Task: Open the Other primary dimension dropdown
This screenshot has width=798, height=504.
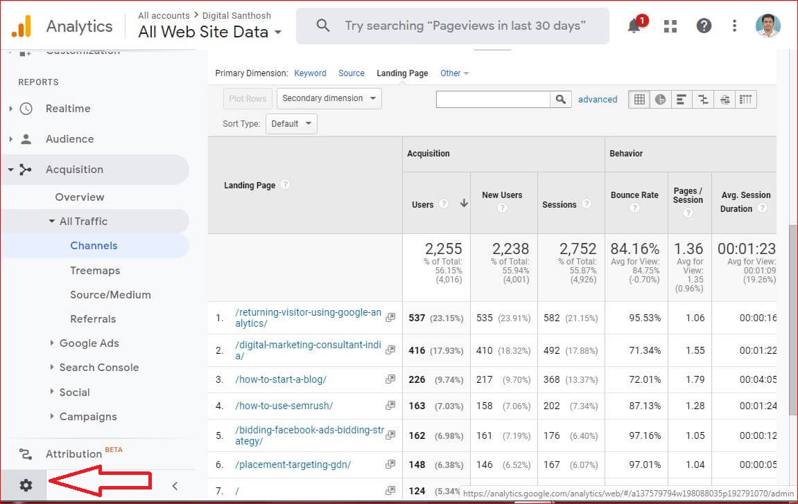Action: (455, 73)
